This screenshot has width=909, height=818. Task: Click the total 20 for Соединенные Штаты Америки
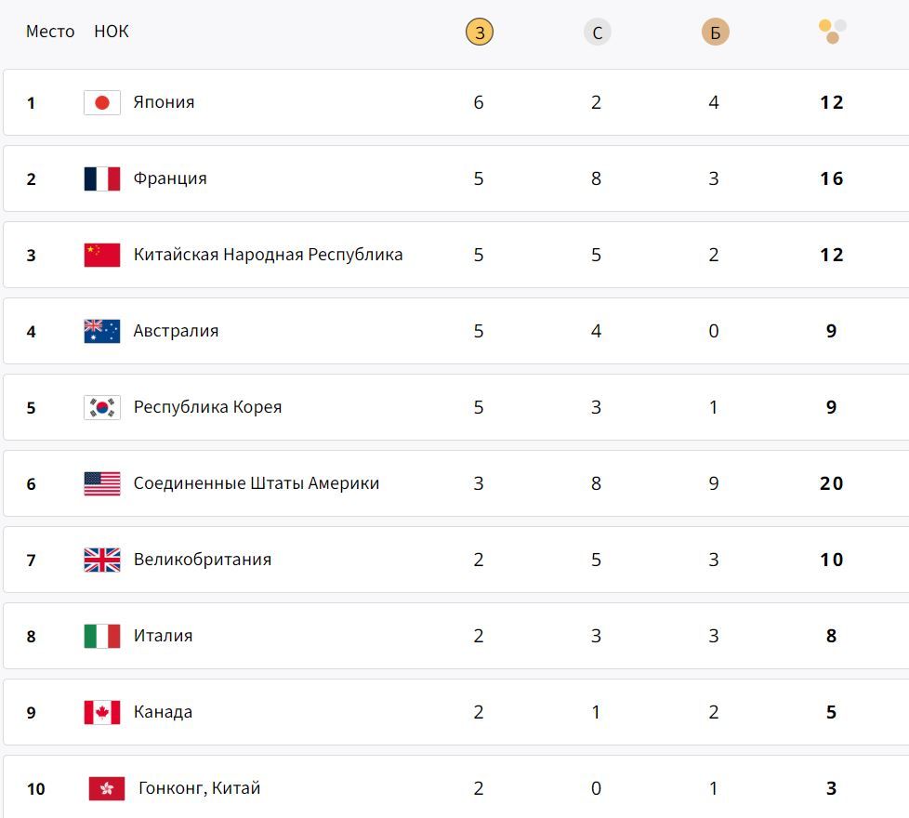pos(830,483)
